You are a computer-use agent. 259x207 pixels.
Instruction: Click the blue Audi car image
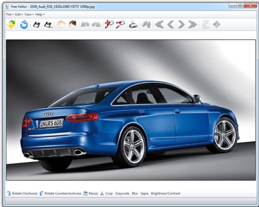(x=131, y=110)
